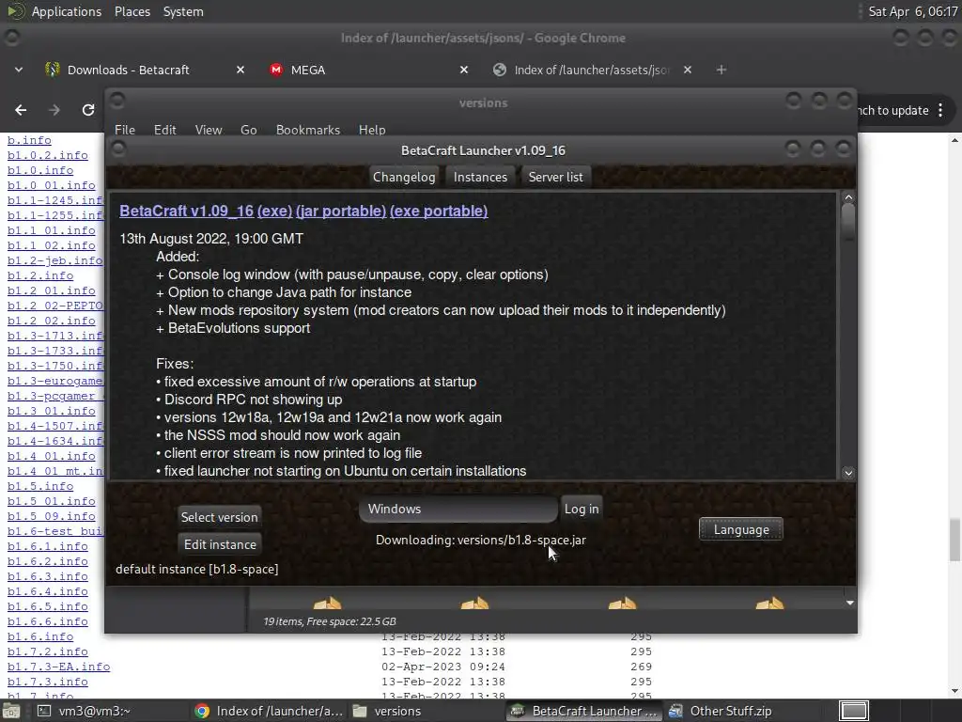This screenshot has height=722, width=962.
Task: Close the MEGA tab
Action: [x=464, y=70]
